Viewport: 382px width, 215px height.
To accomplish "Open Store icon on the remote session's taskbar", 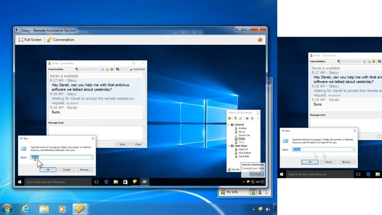I will 125,182.
